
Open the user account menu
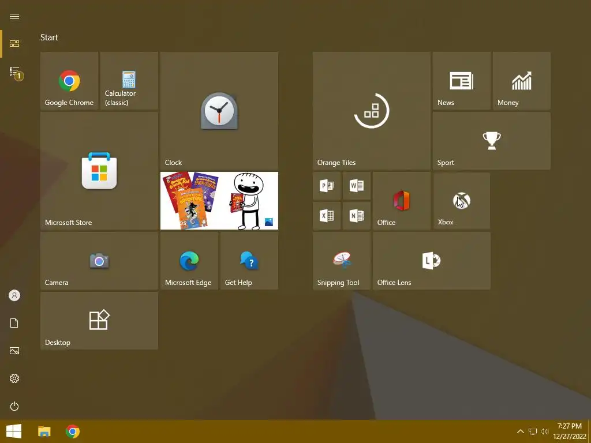(14, 295)
